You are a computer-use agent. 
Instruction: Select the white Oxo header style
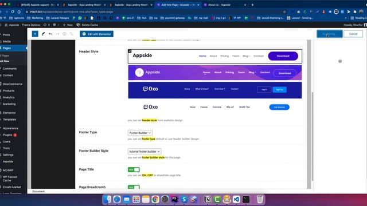[215, 107]
